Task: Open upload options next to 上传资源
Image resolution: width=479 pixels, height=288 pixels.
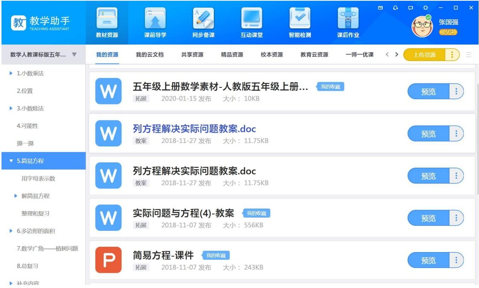Action: (x=452, y=55)
